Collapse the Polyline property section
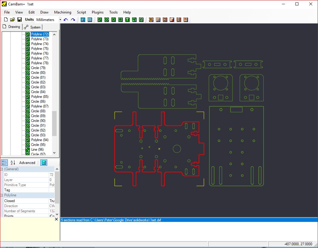Screen dimensions: 318x248 tap(2, 195)
